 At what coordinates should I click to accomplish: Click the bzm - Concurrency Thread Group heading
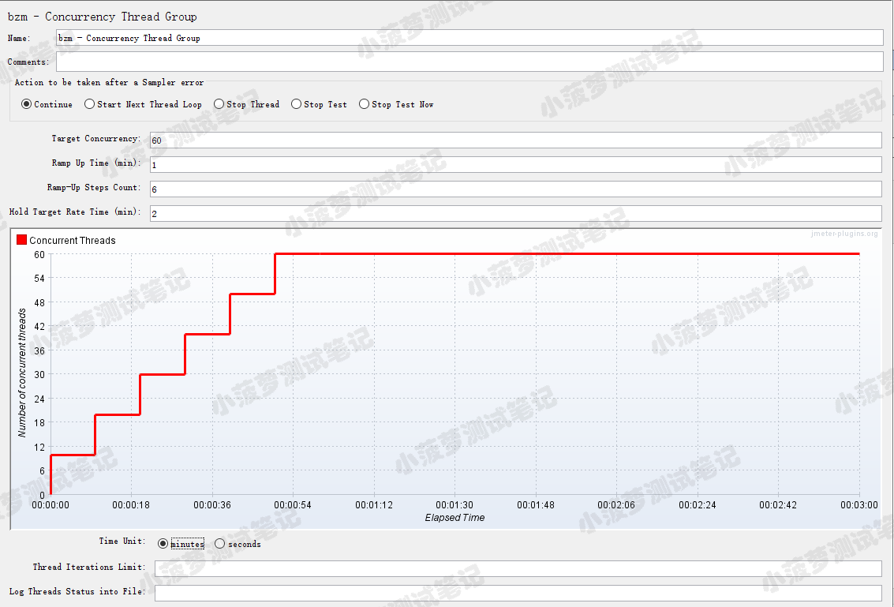pyautogui.click(x=102, y=17)
